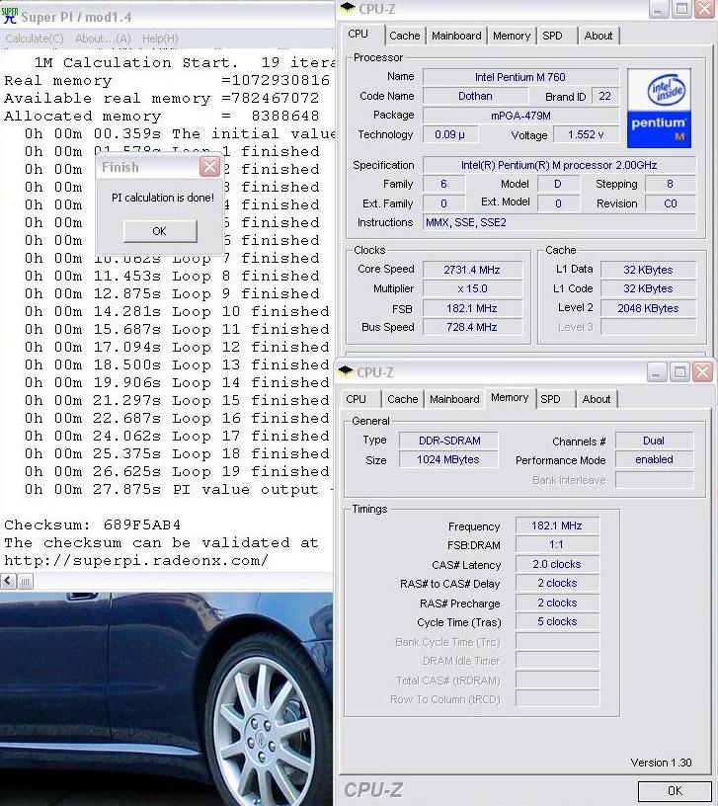Minimize the upper CPU-Z window

[x=658, y=9]
